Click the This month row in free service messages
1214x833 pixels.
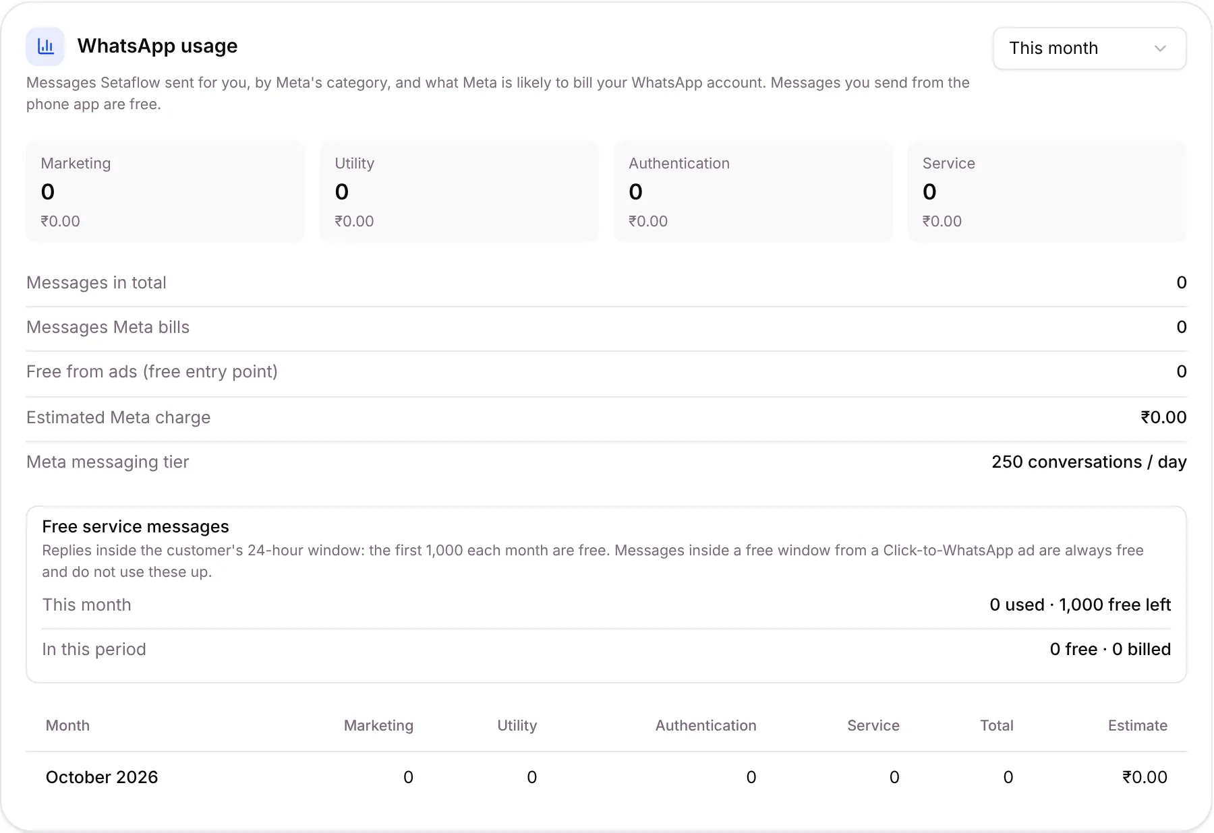pos(606,605)
